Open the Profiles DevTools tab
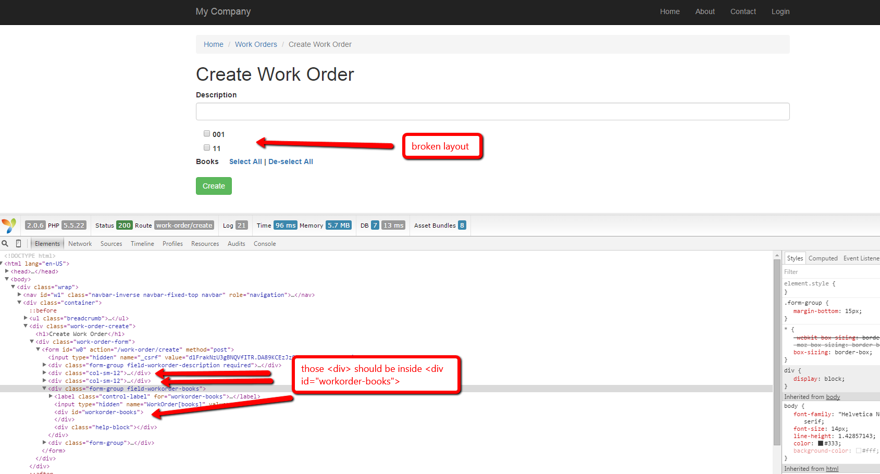This screenshot has height=474, width=880. click(172, 244)
